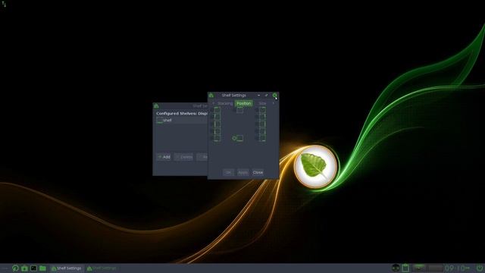The image size is (485, 273).
Task: Switch to first Shelf Settings taskbar entry
Action: pyautogui.click(x=67, y=268)
